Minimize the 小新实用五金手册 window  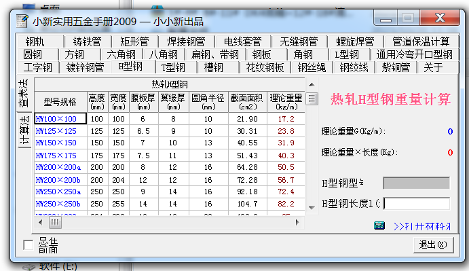tap(386, 18)
